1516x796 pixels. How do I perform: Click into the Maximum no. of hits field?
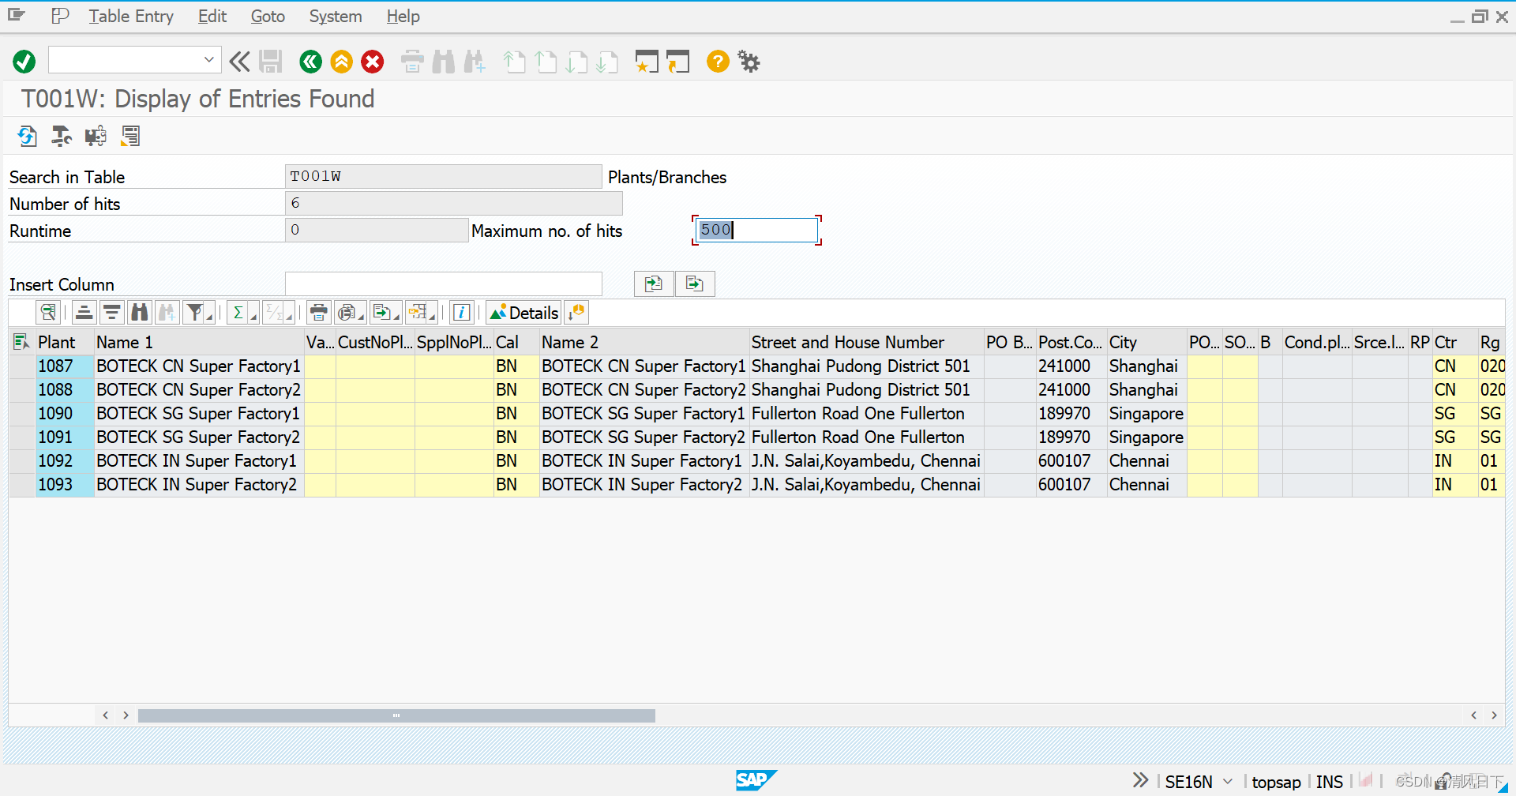click(756, 230)
